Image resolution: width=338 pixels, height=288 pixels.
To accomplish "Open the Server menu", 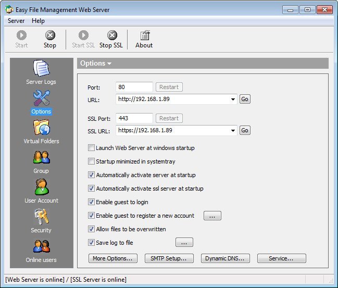I will click(16, 21).
